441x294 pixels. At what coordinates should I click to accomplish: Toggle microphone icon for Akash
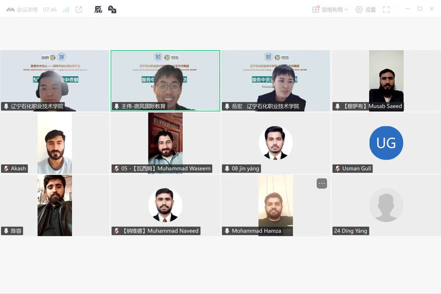click(x=6, y=169)
